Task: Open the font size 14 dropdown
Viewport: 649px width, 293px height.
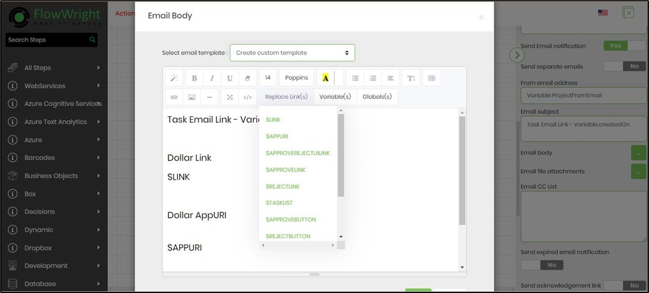Action: [x=268, y=78]
